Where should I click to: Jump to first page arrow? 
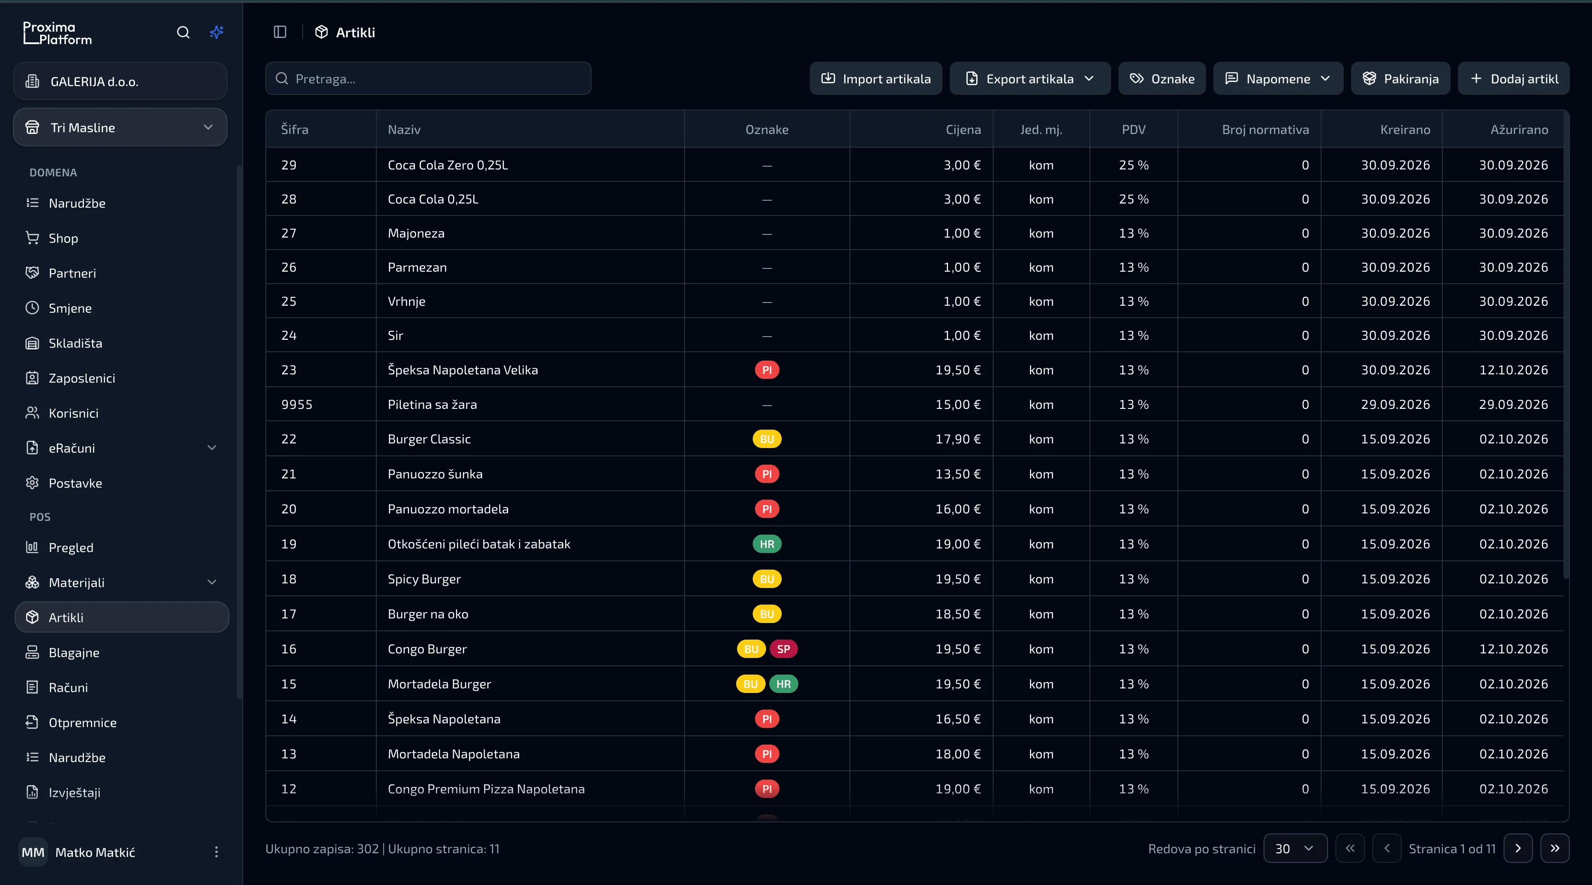coord(1350,849)
